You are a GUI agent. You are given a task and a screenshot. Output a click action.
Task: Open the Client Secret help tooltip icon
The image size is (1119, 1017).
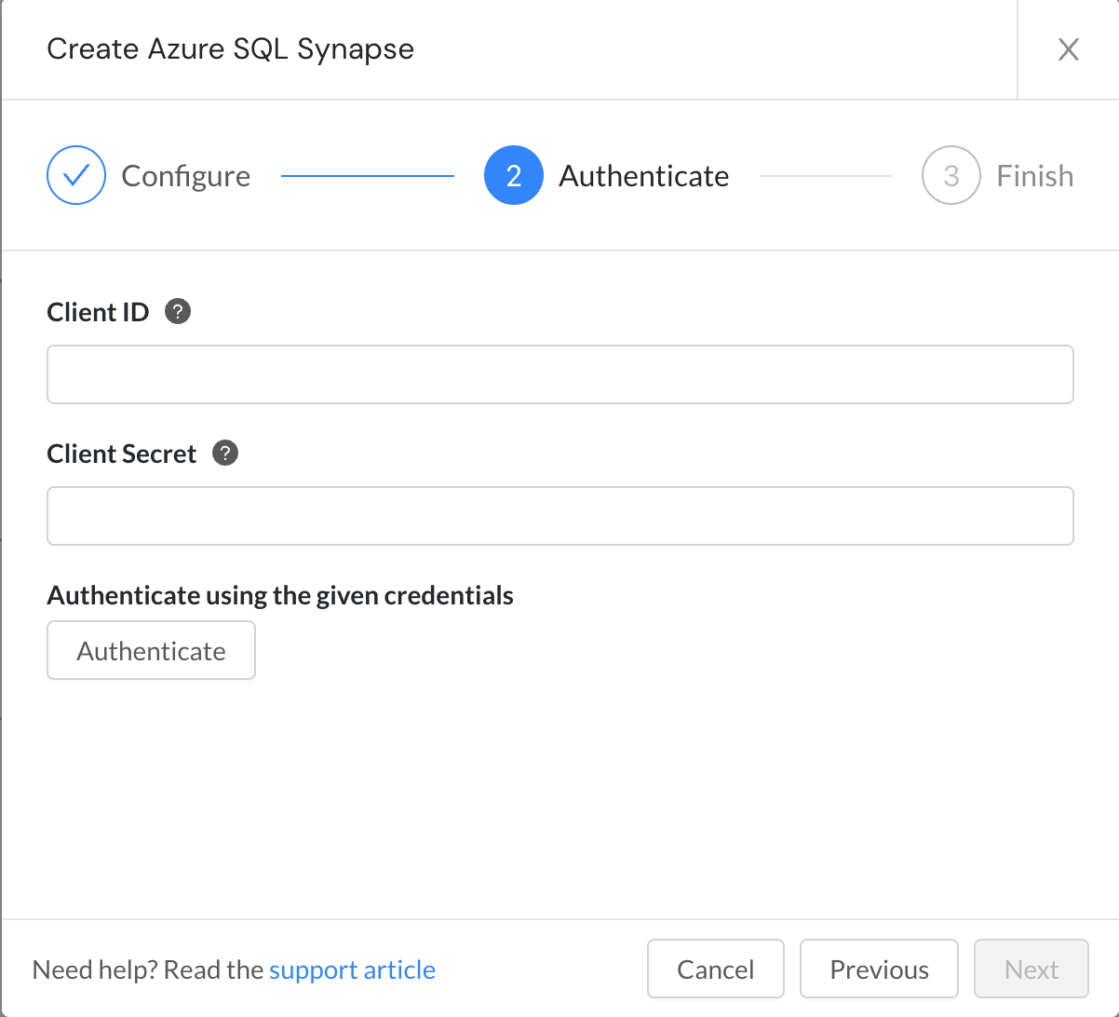tap(225, 453)
